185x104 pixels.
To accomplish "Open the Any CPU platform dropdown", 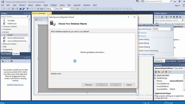I will coord(70,9).
